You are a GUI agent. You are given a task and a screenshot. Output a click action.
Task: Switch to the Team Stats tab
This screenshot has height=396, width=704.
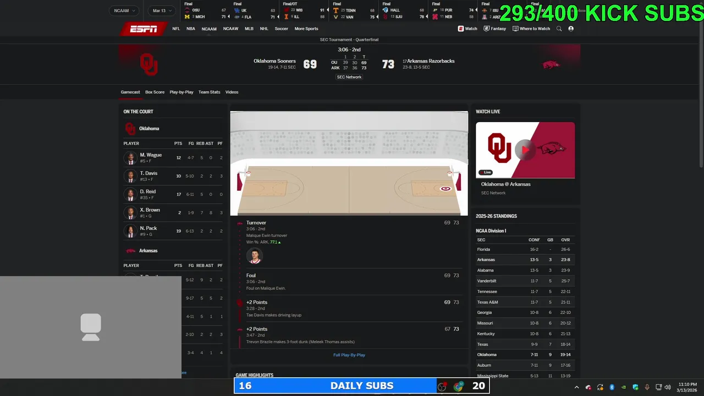pyautogui.click(x=209, y=92)
